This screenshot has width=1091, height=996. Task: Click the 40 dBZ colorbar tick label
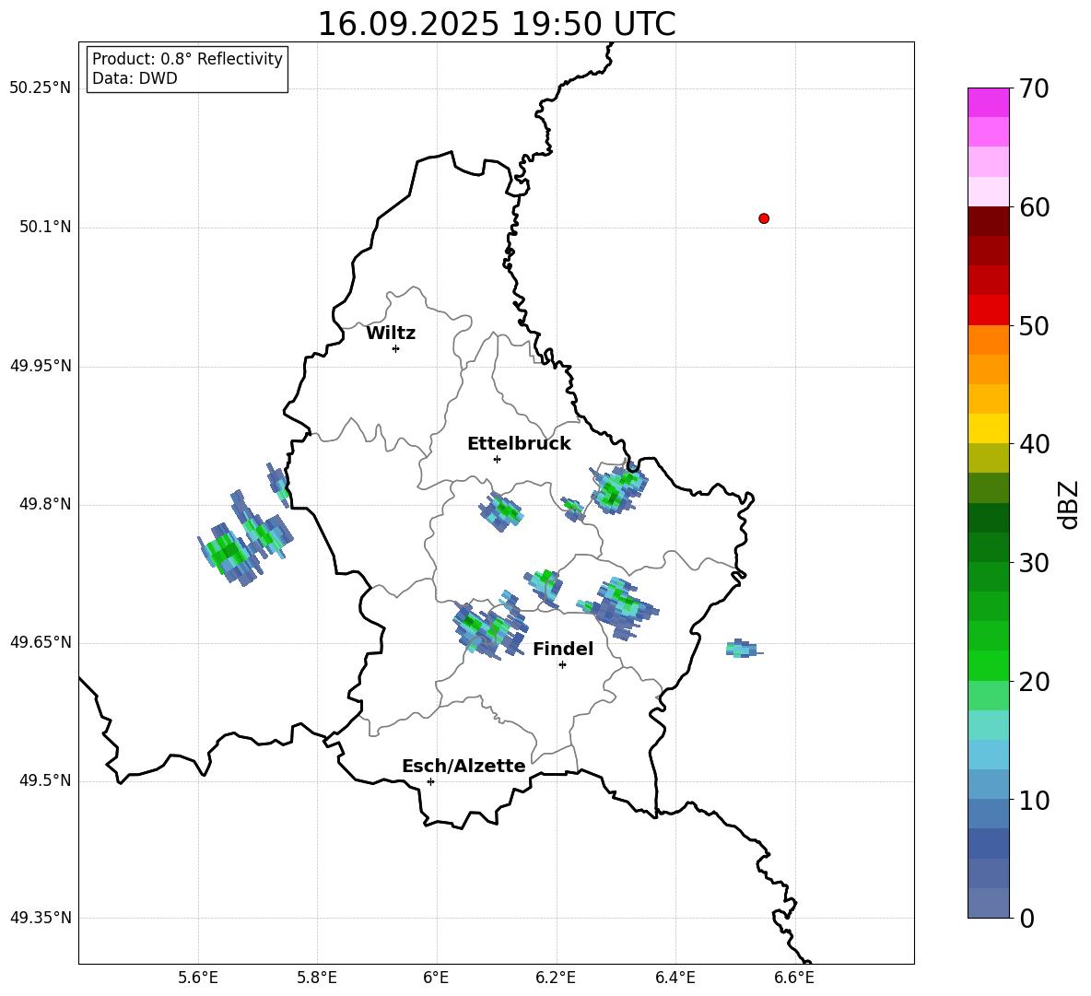(1034, 444)
